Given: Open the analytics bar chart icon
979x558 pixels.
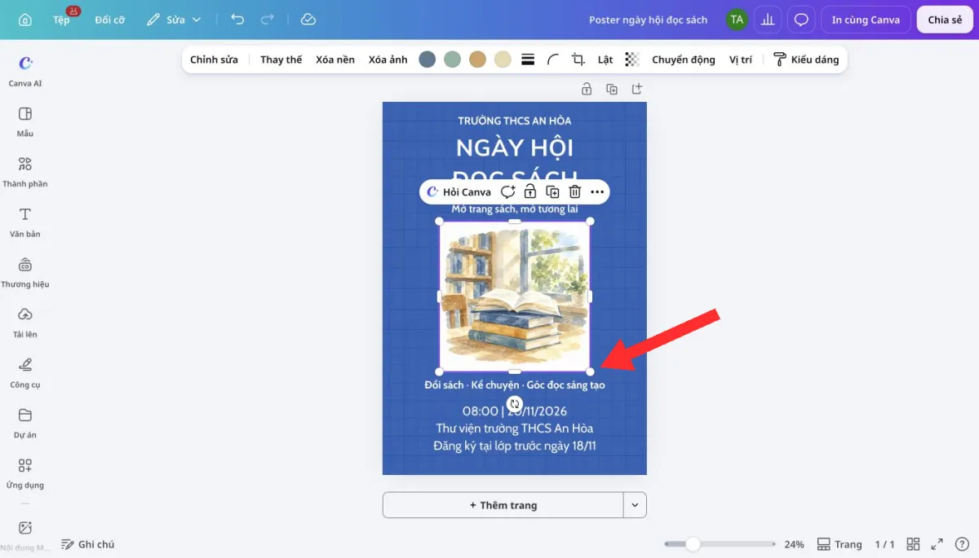Looking at the screenshot, I should pyautogui.click(x=768, y=20).
